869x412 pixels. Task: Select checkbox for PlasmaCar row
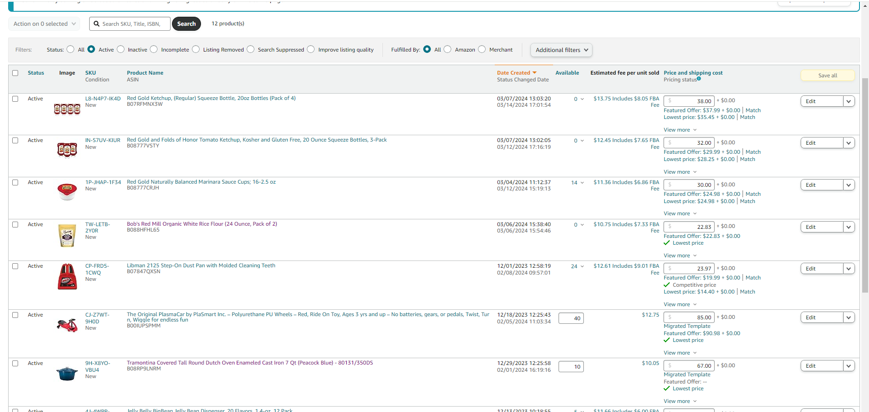pyautogui.click(x=15, y=315)
